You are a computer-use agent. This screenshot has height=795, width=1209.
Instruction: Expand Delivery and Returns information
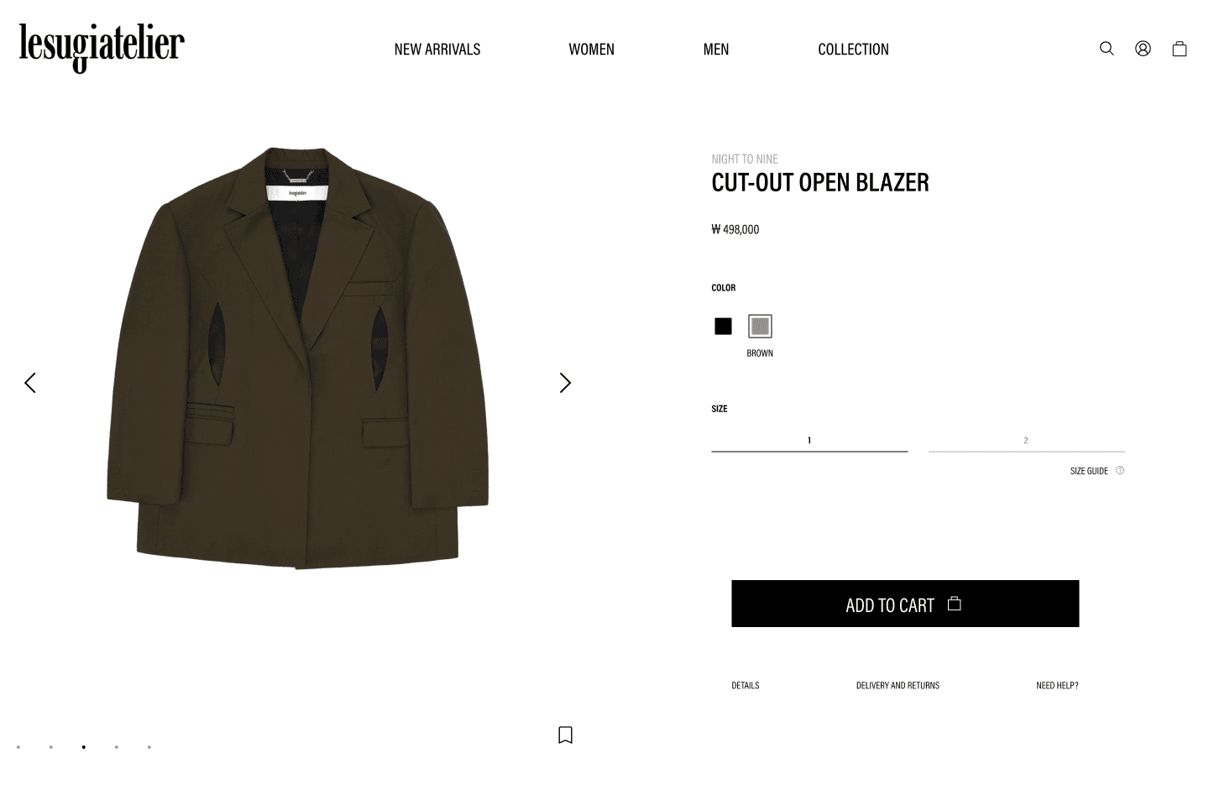point(898,685)
